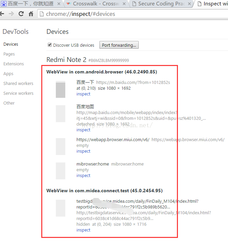Click the gray webapp.browser.miui.com/v6/ URL

point(188,140)
